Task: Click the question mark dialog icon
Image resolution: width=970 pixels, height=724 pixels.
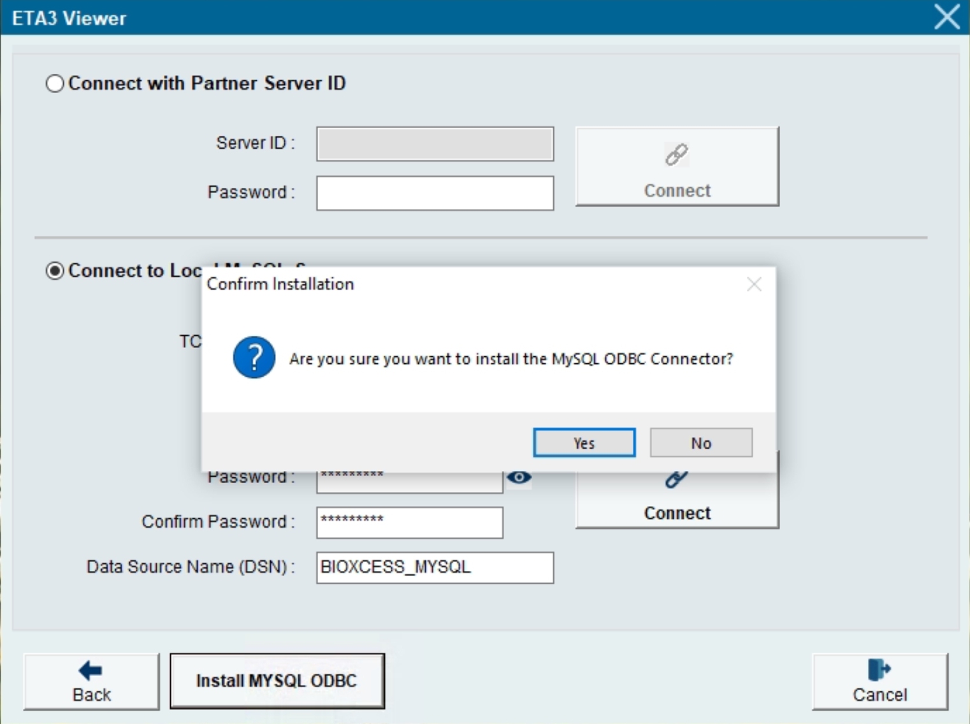Action: [x=254, y=358]
